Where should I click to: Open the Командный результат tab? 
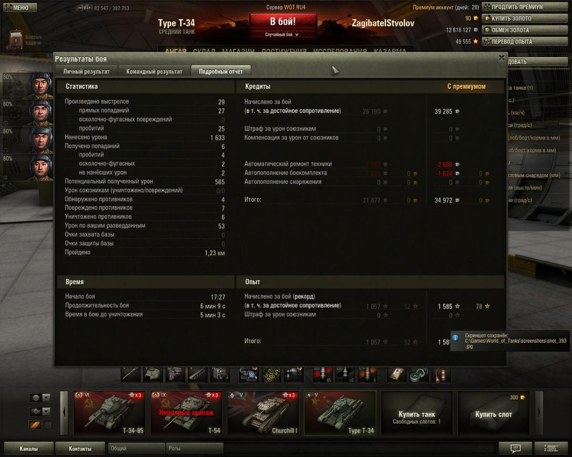coord(154,71)
